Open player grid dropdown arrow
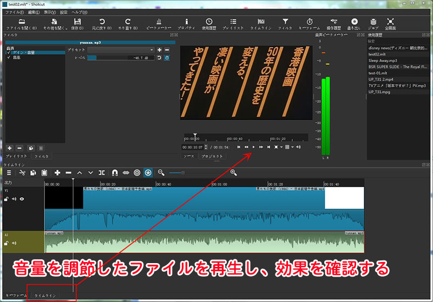The height and width of the screenshot is (302, 433). coord(292,147)
